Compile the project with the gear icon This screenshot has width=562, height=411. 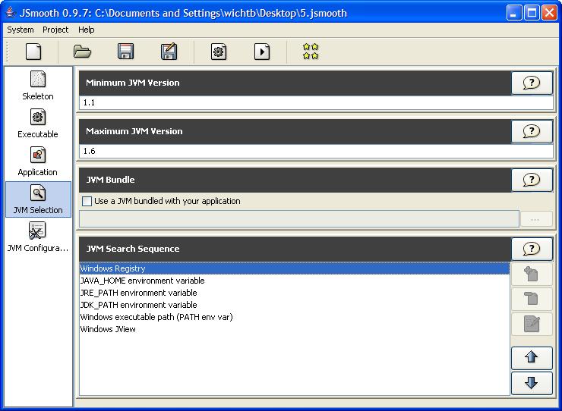(x=219, y=52)
